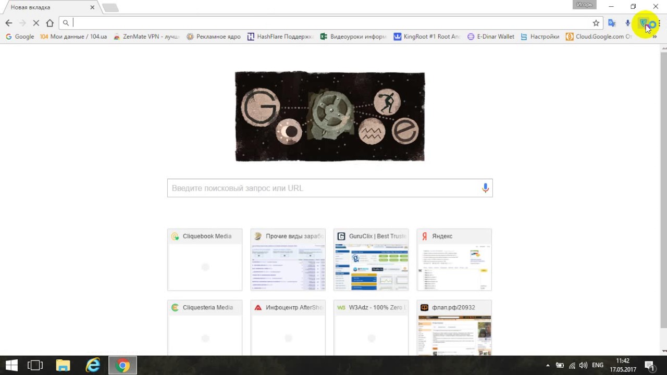Open the Видеоуроки bookmark
This screenshot has height=375, width=667.
click(353, 37)
